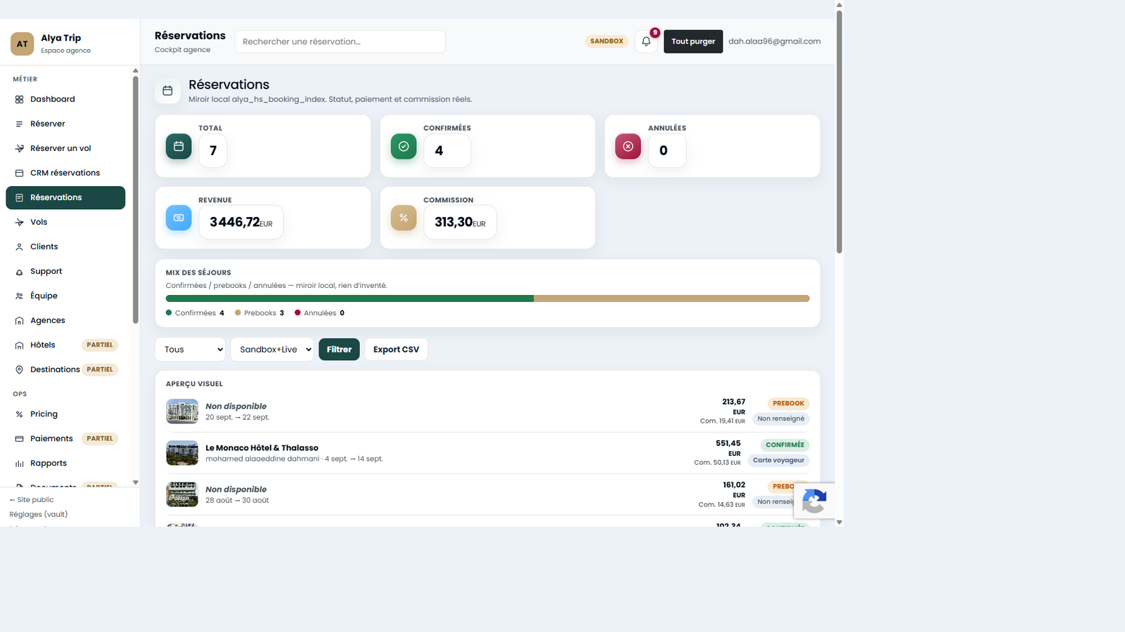
Task: Click the tan Commission percent icon
Action: [x=404, y=218]
